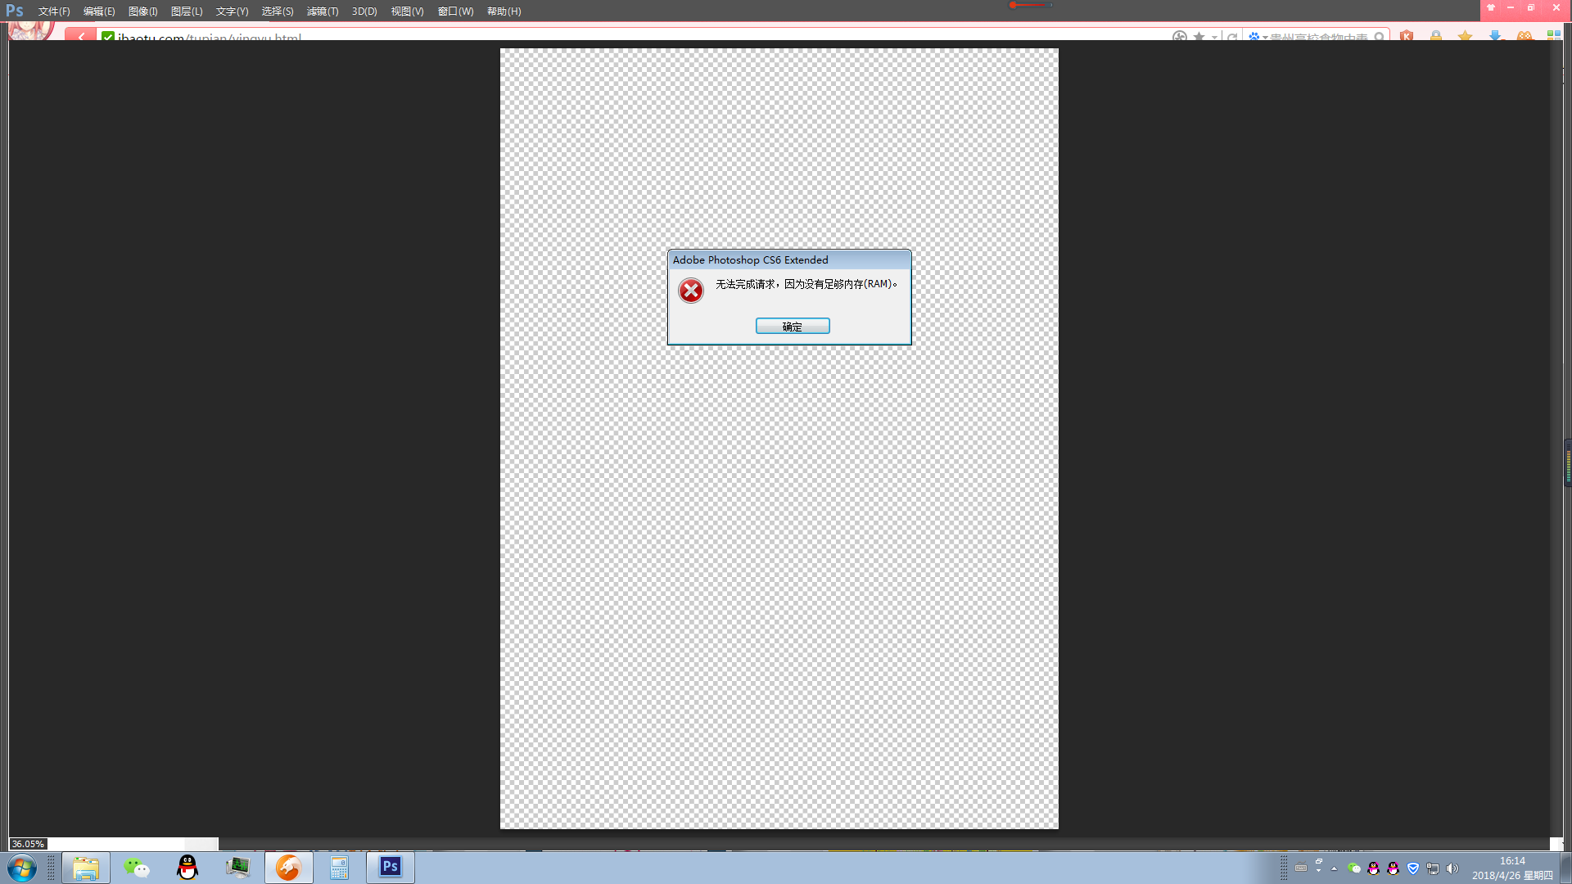
Task: Open File Explorer from taskbar
Action: coord(86,868)
